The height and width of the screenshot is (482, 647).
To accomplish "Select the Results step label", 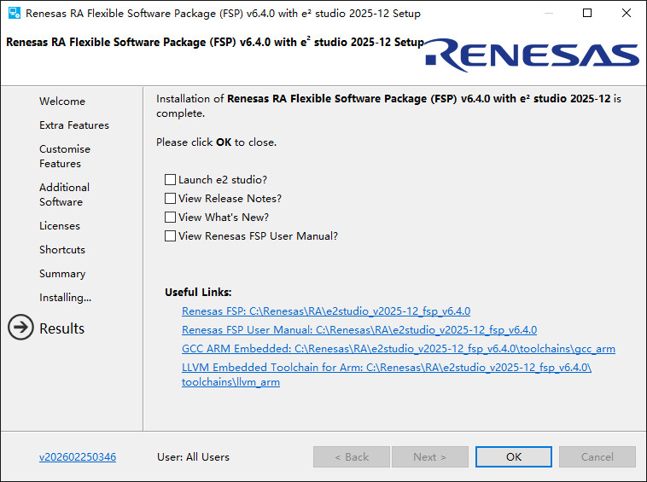I will click(x=62, y=328).
